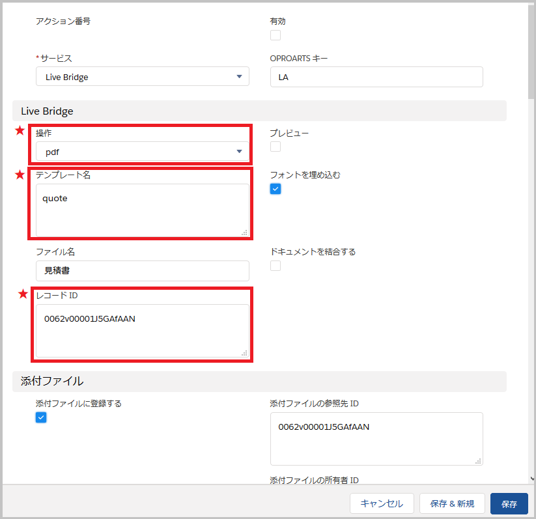Check ドキュメントを結合する box
This screenshot has width=536, height=519.
pyautogui.click(x=275, y=266)
